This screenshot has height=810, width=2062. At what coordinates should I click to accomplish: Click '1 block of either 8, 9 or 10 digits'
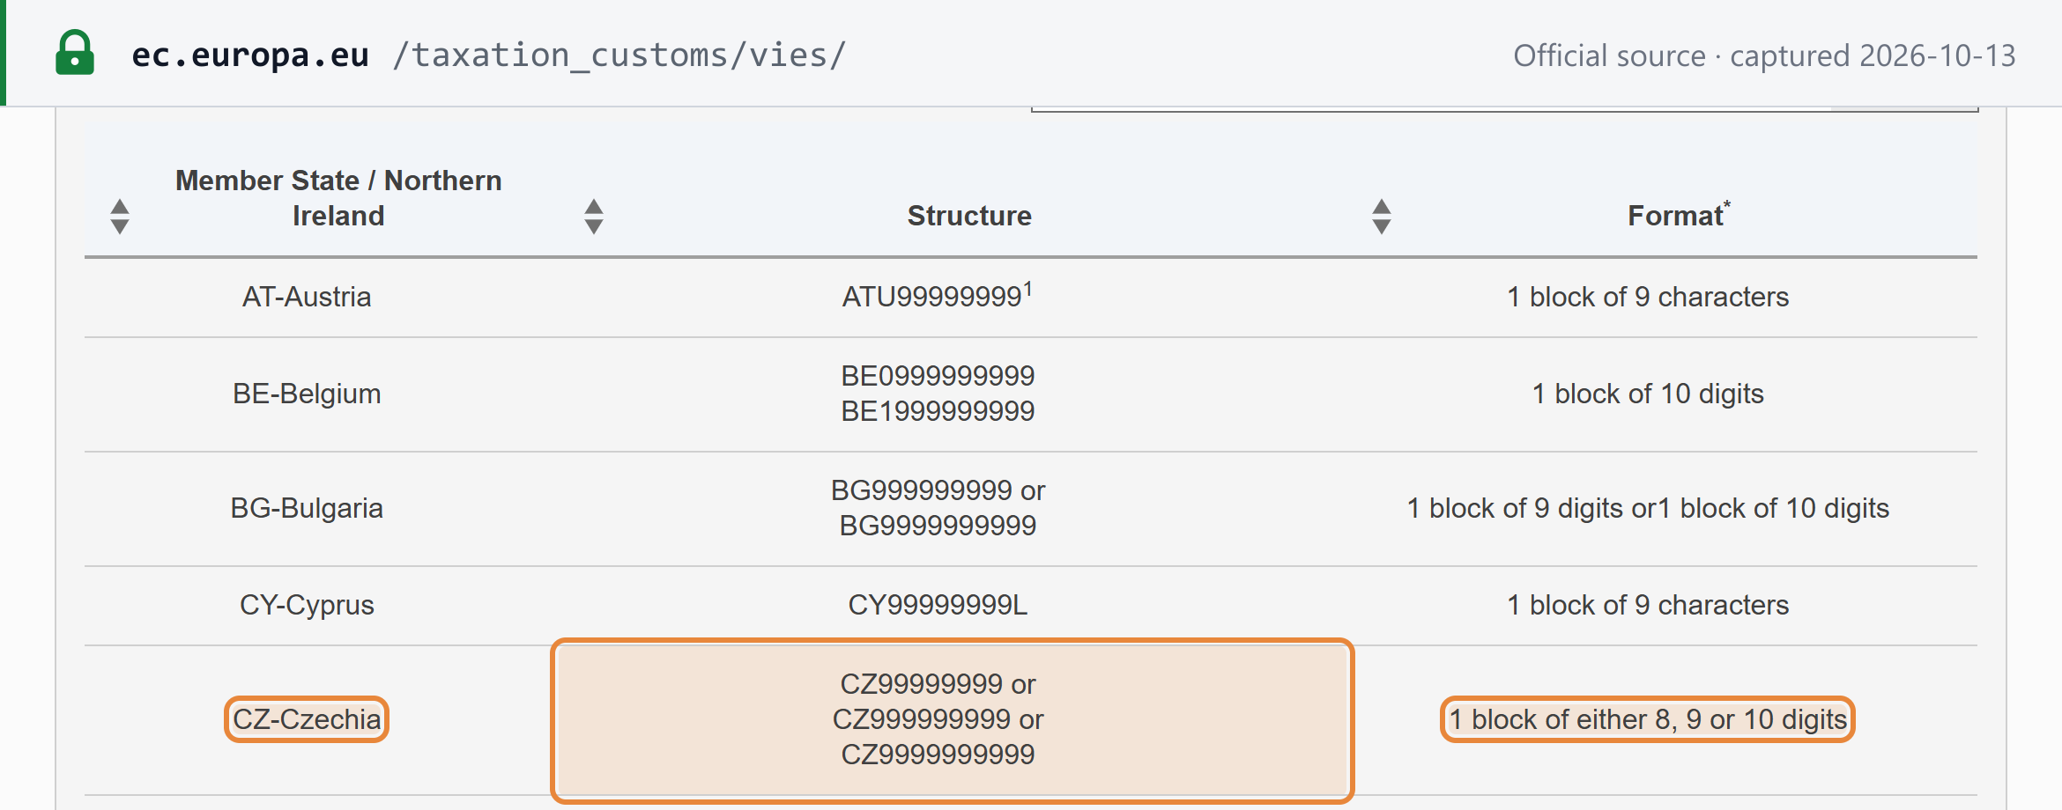click(1648, 719)
